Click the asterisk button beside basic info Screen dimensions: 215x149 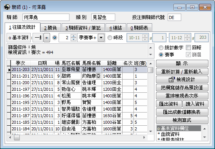point(47,38)
